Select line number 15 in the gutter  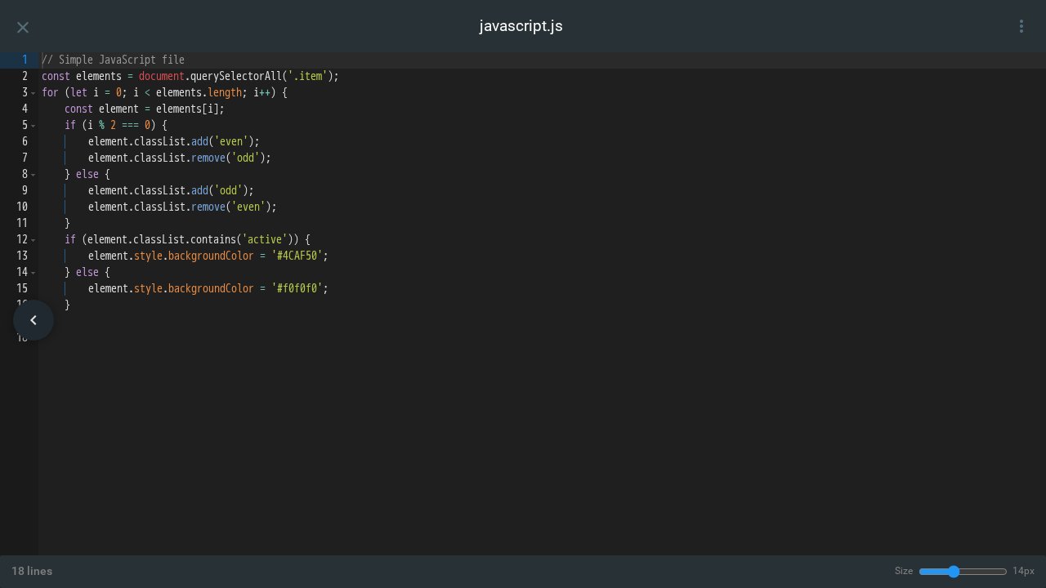coord(22,288)
